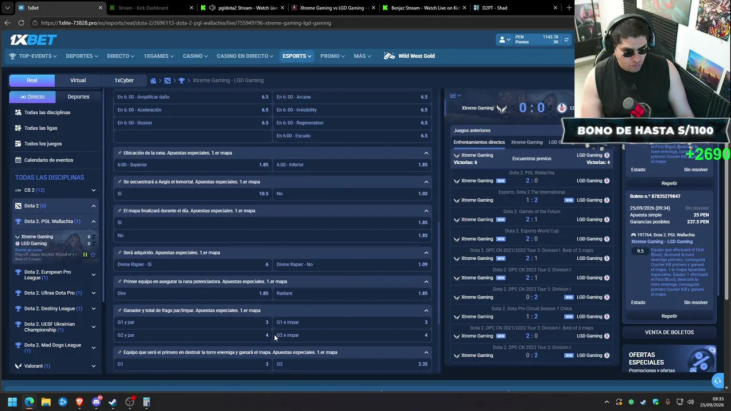Open the support chat bubble icon
This screenshot has height=411, width=731.
point(717,381)
